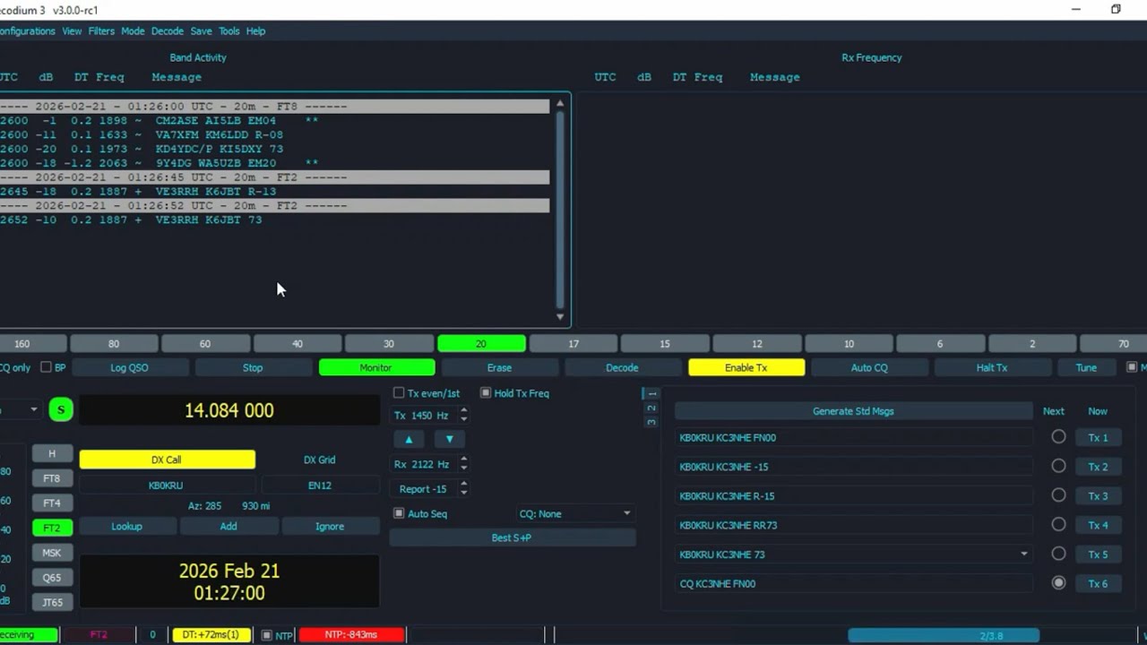1147x645 pixels.
Task: Click Generate Std Msgs button
Action: 853,411
